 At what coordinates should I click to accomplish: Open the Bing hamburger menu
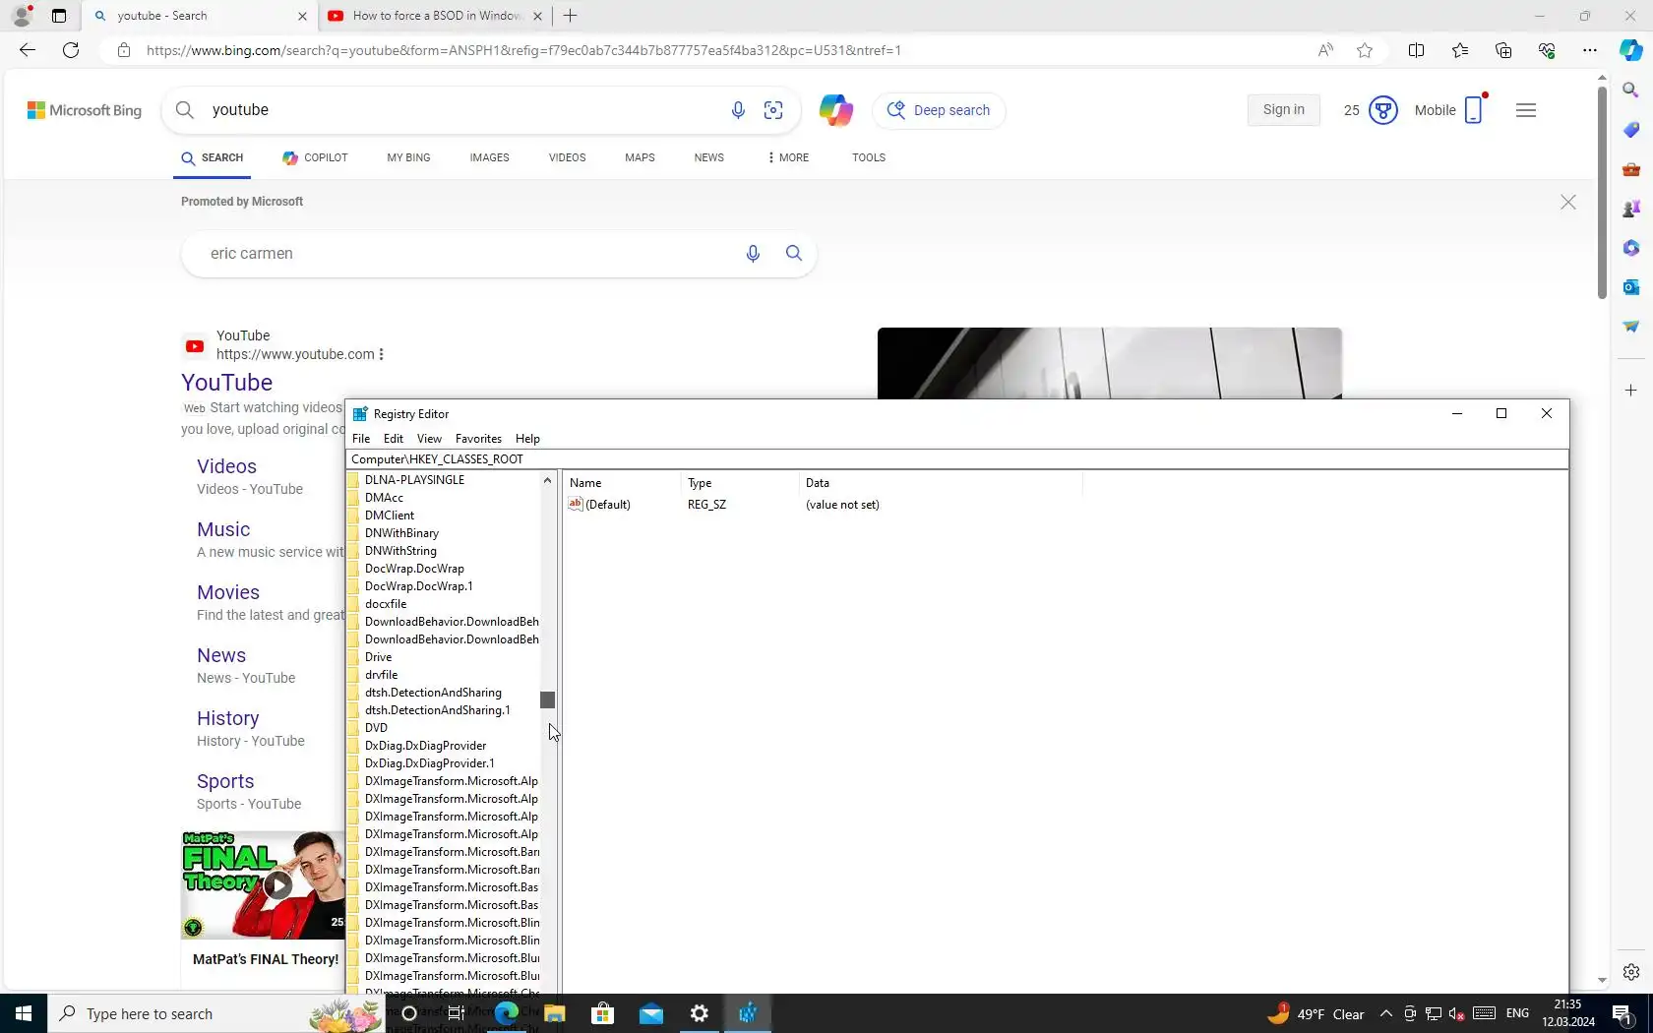pos(1526,110)
